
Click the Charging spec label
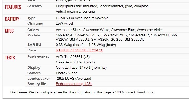[35, 24]
